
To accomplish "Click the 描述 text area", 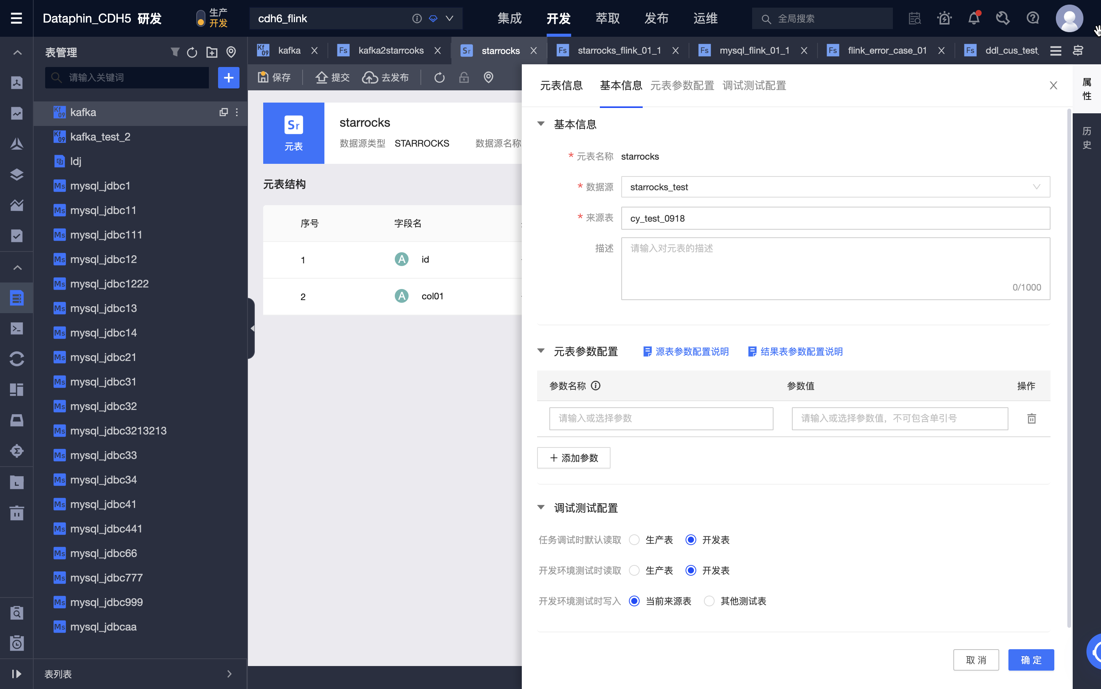I will (835, 268).
